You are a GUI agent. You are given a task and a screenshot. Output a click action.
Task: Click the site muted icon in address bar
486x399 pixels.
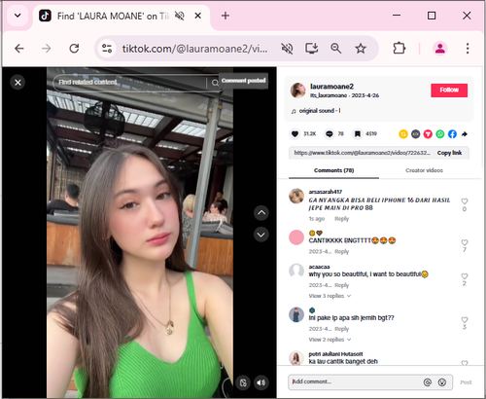[287, 49]
